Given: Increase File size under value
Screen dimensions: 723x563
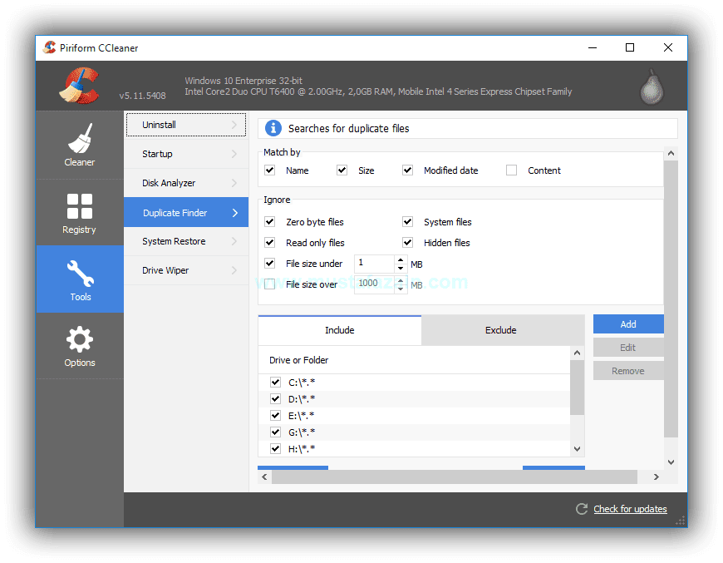Looking at the screenshot, I should click(401, 259).
